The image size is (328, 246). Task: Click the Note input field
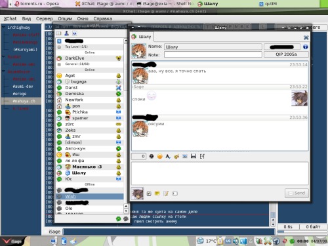(x=213, y=54)
